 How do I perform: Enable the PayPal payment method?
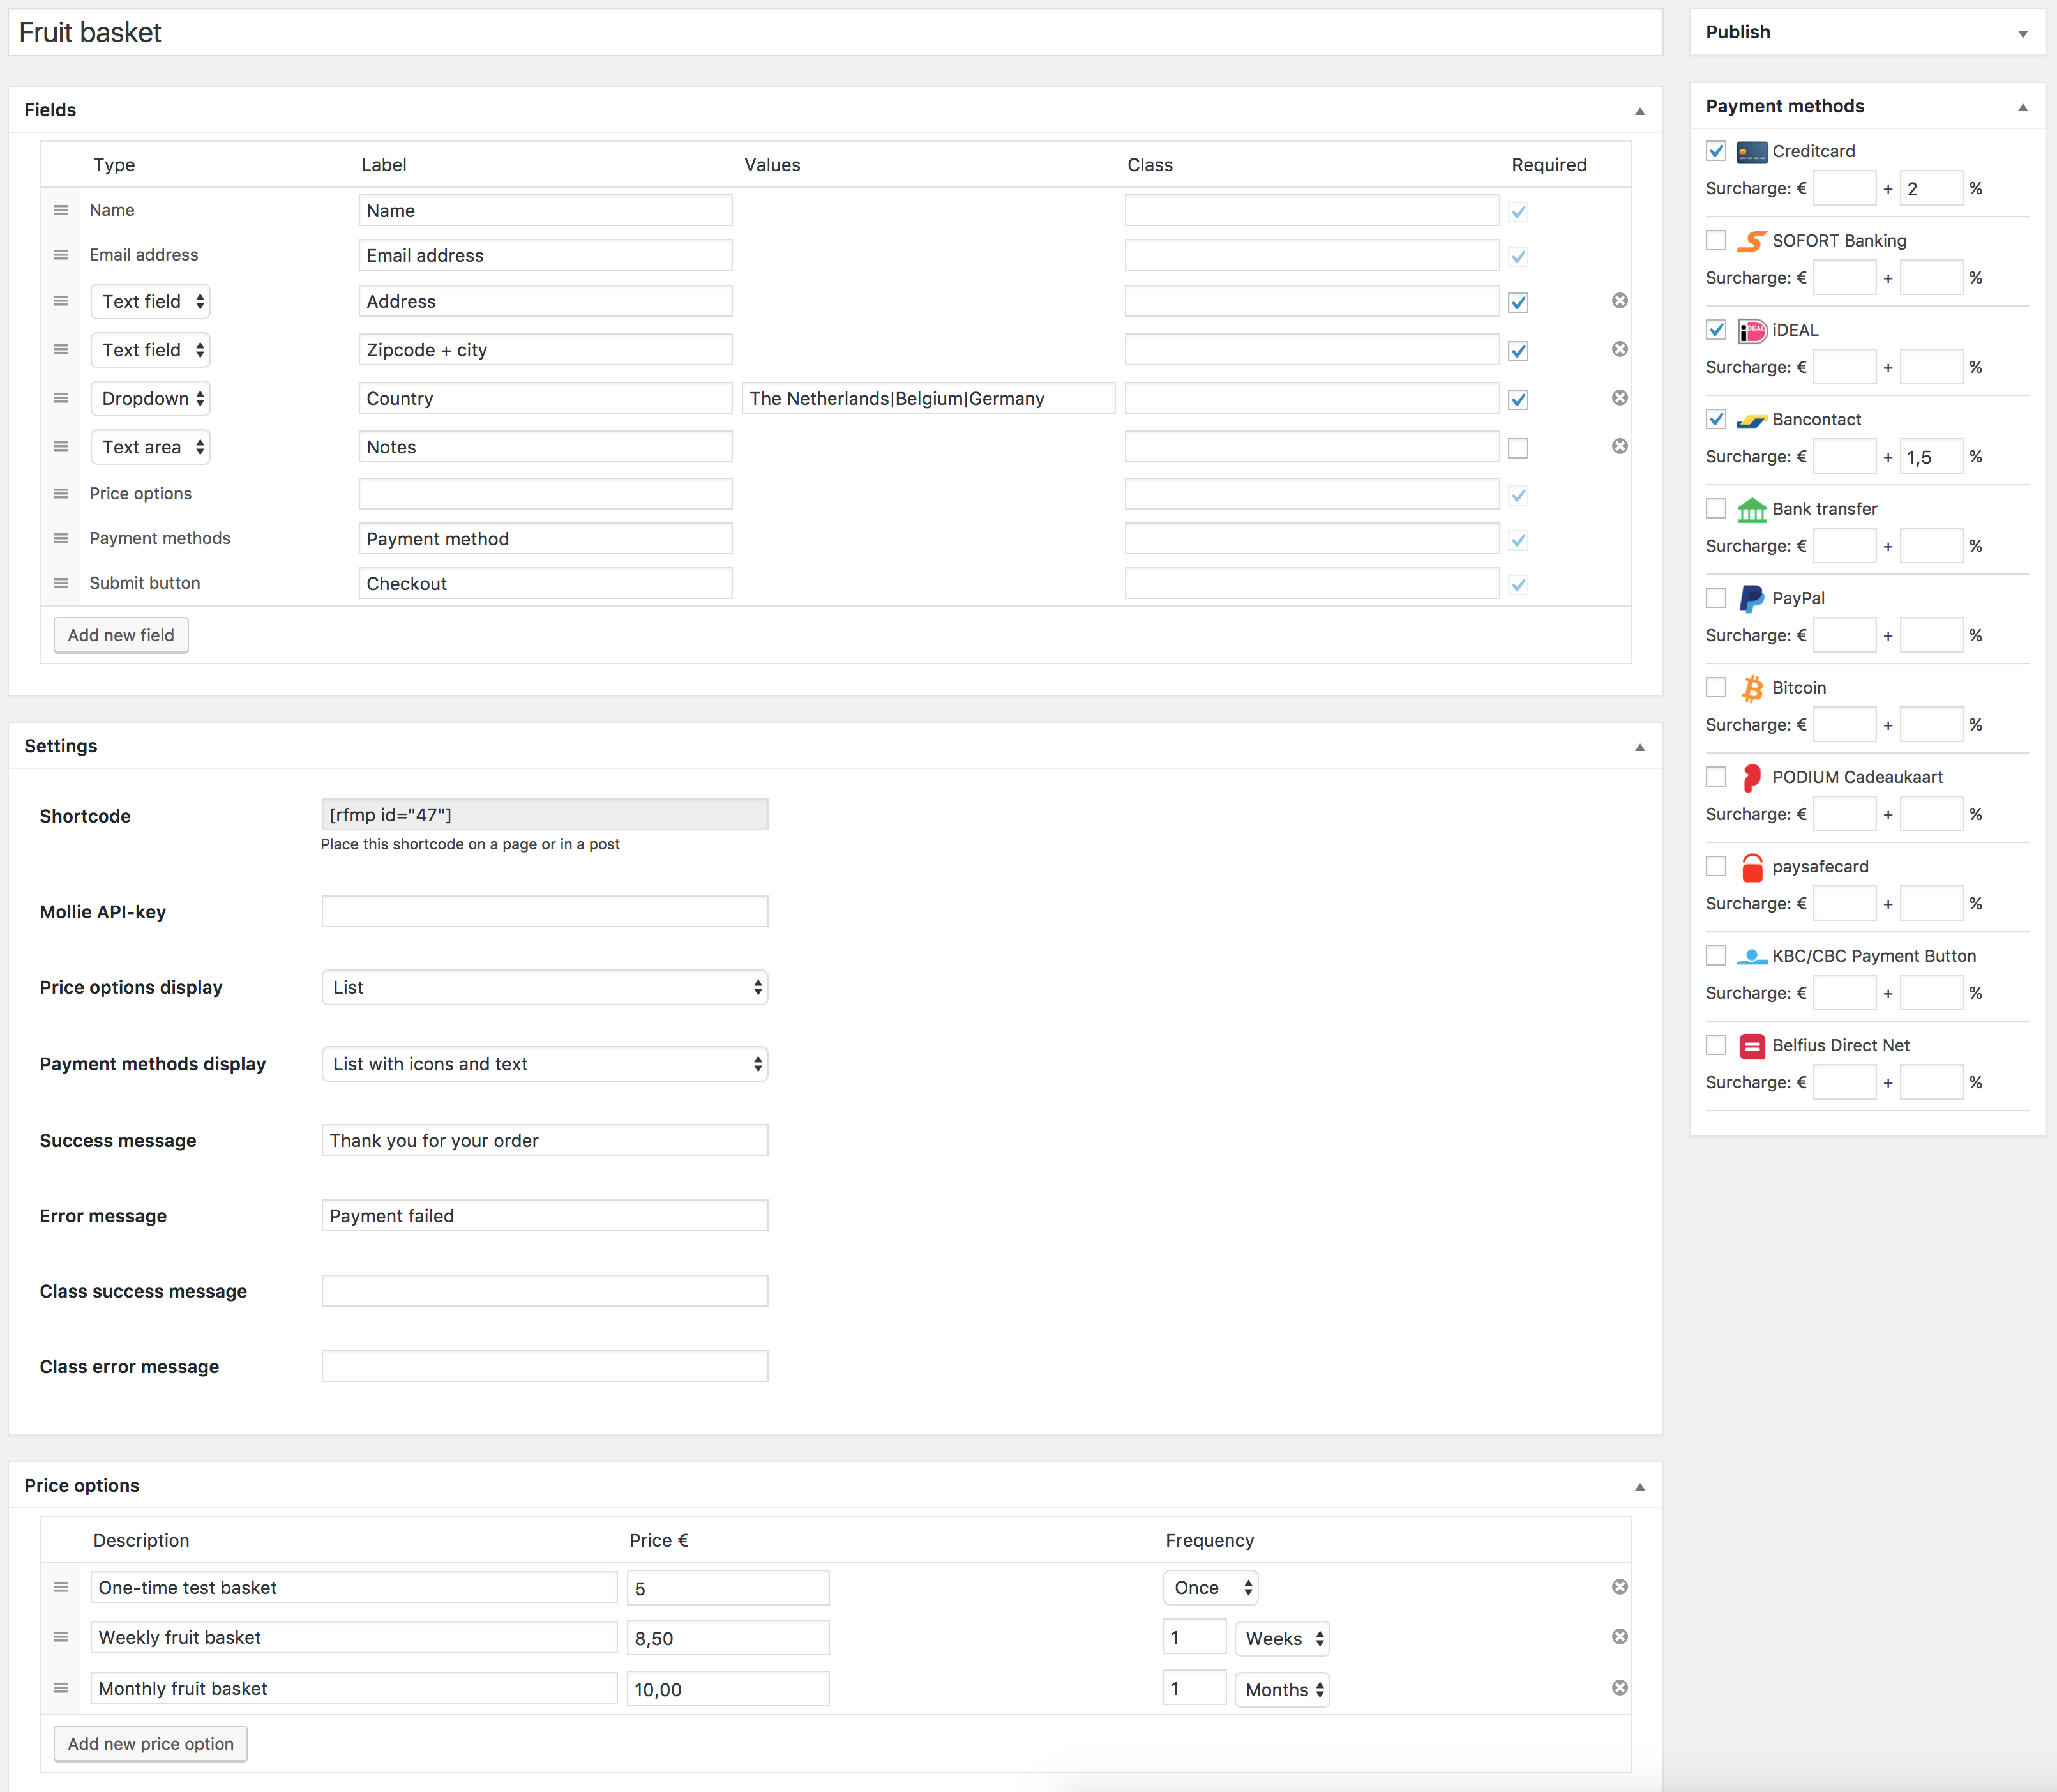pyautogui.click(x=1716, y=598)
